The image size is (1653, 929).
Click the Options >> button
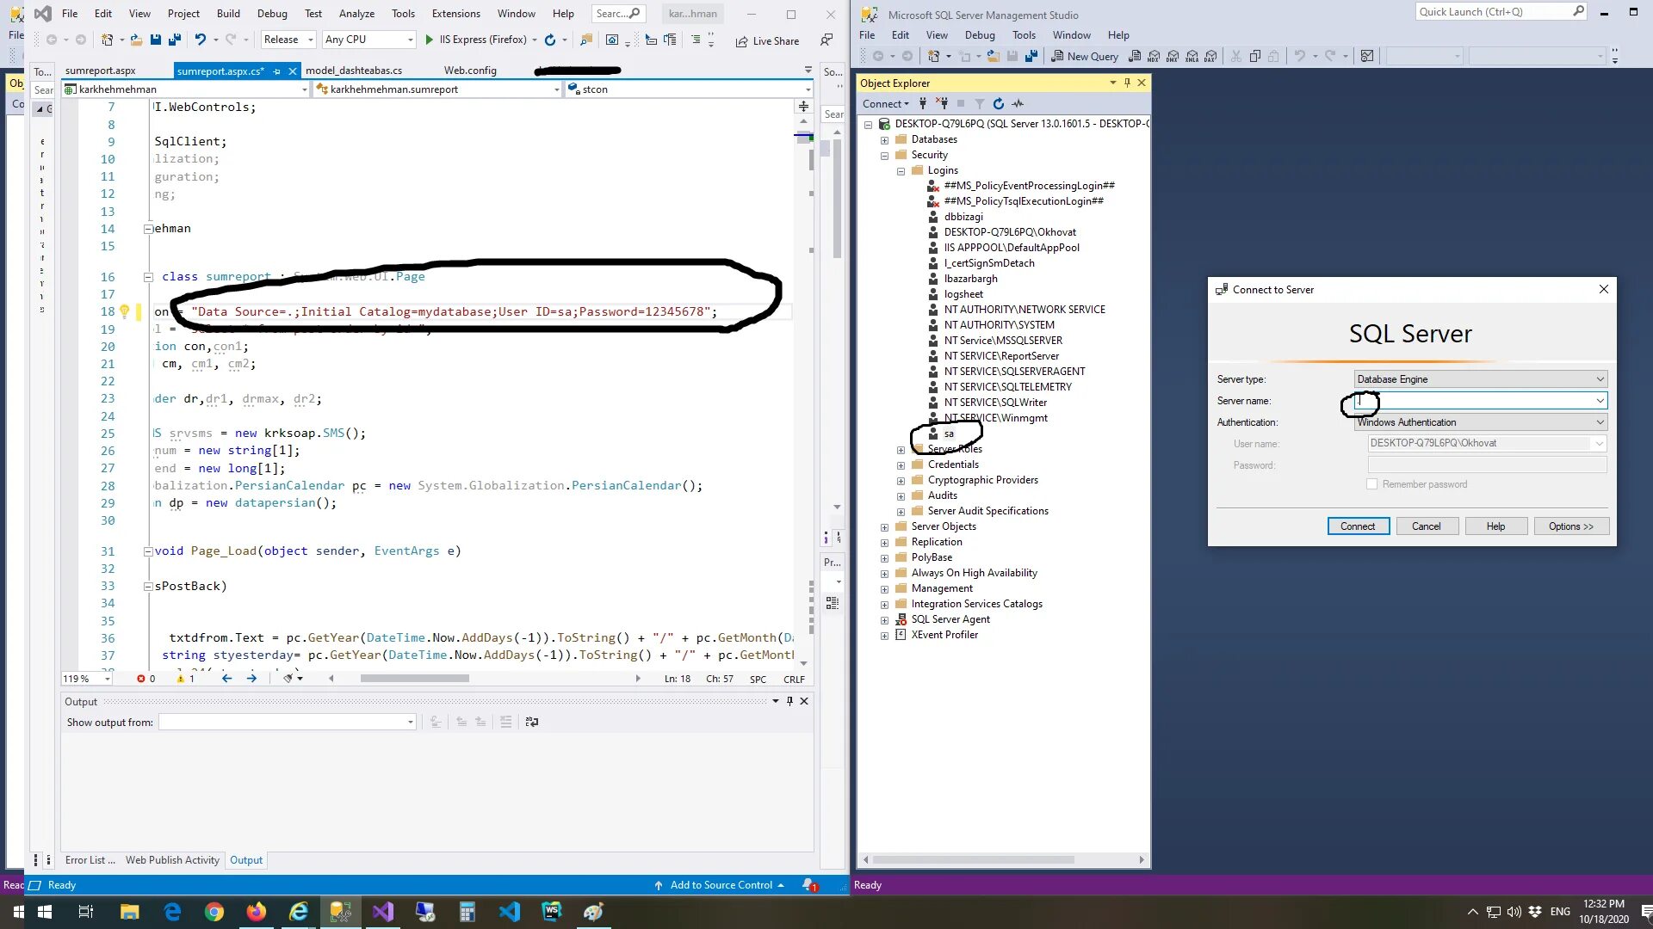(1570, 526)
